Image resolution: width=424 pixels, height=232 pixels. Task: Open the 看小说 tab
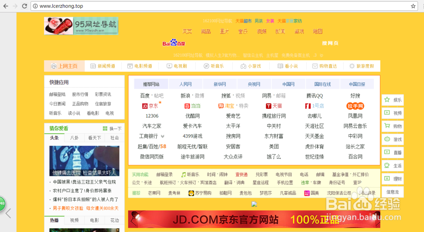(x=288, y=66)
